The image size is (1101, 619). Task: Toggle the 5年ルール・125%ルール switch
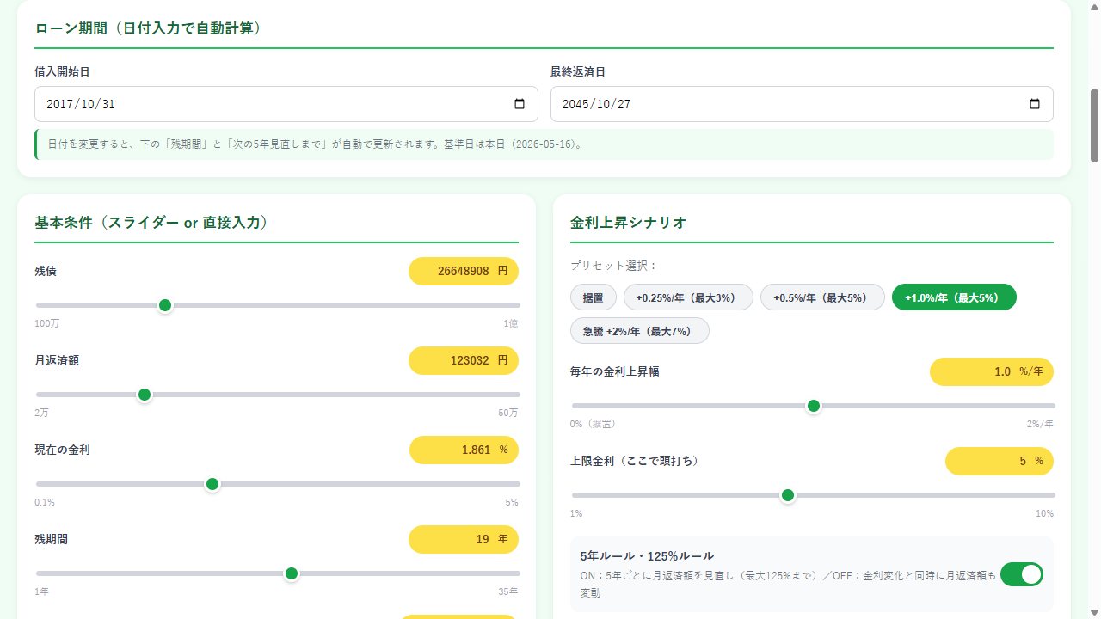[1022, 574]
